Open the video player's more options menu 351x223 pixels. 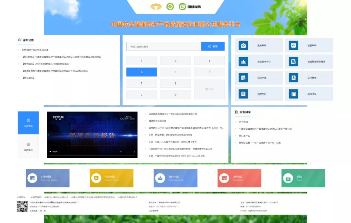(134, 152)
